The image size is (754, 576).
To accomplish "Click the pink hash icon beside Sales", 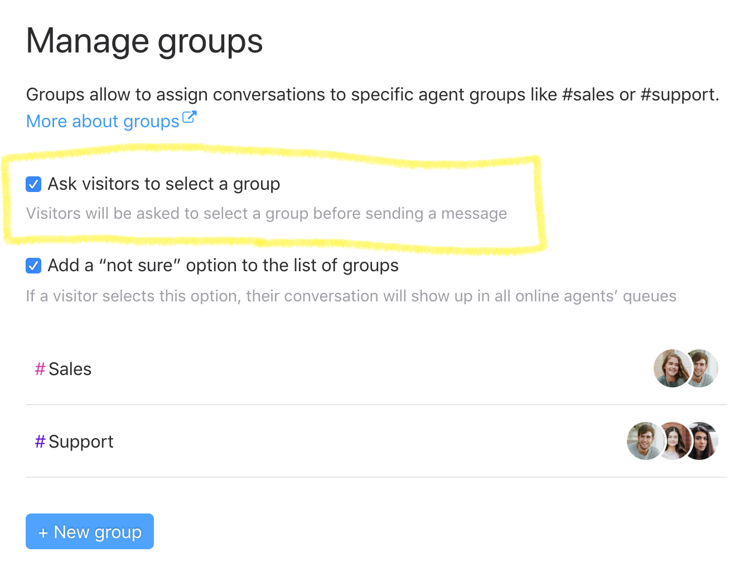I will [40, 369].
